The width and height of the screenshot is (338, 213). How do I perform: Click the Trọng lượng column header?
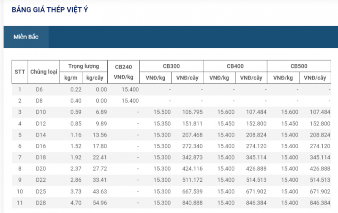84,66
